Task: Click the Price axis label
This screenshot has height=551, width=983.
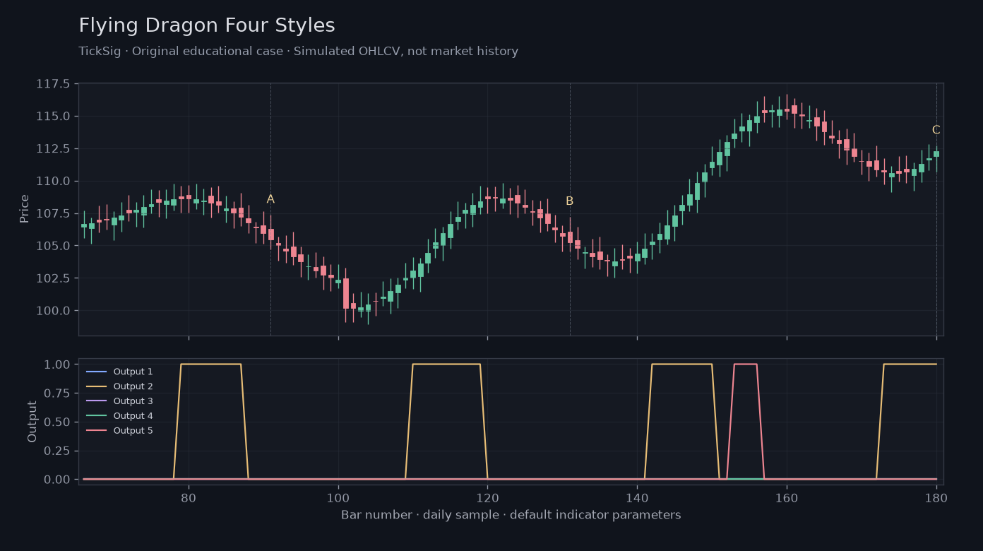Action: click(x=25, y=209)
